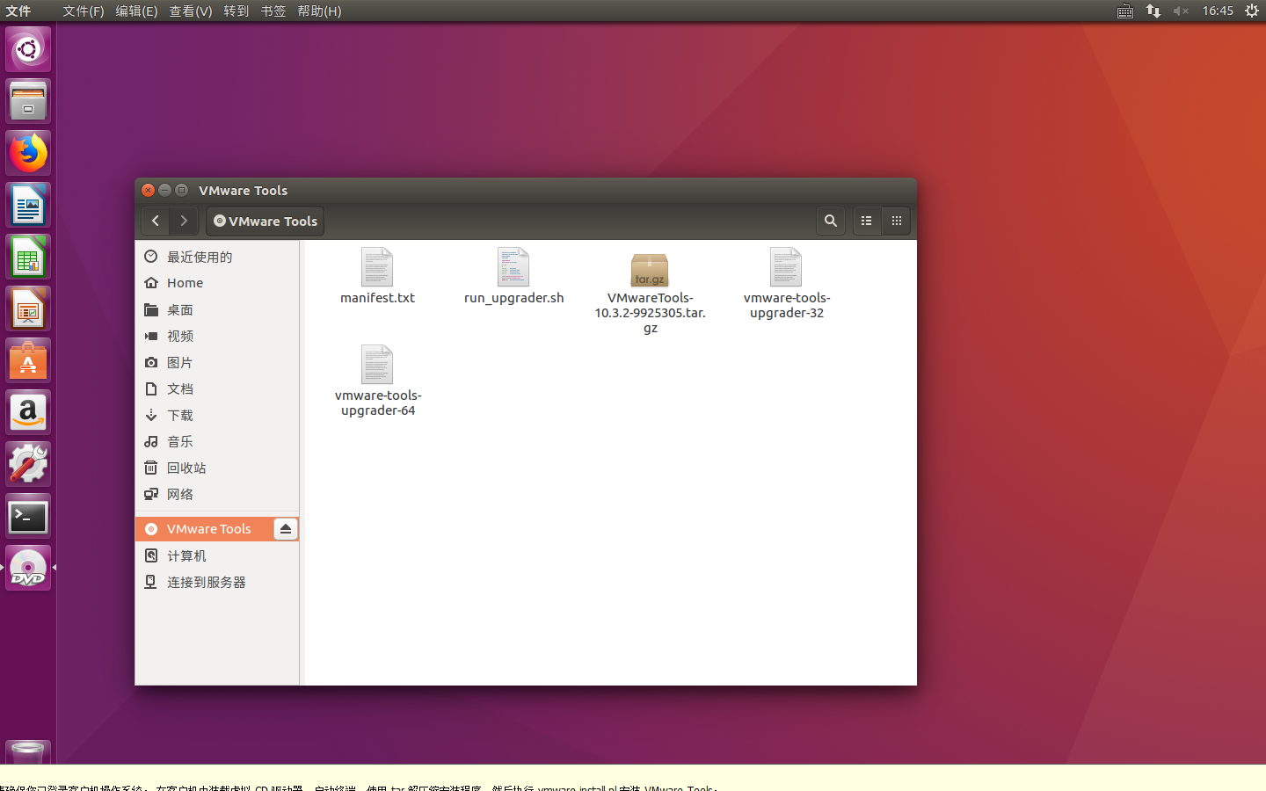
Task: Open Ubuntu Software Center from the dock
Action: pos(27,359)
